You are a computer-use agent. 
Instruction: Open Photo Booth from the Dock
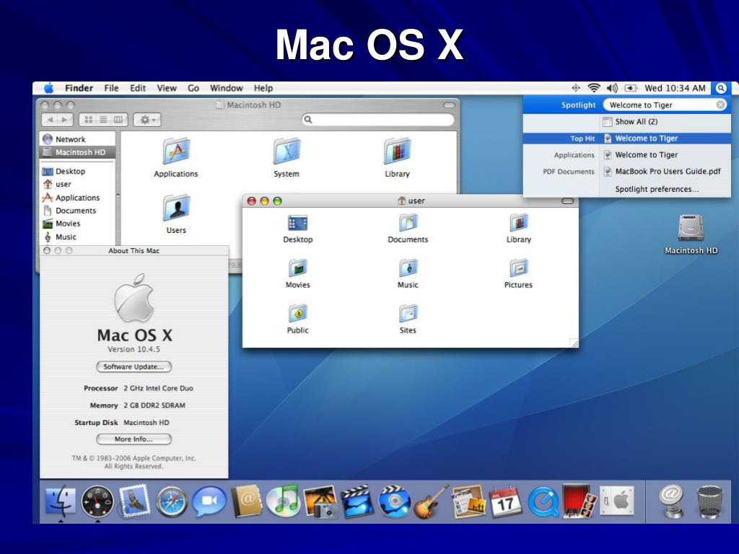click(x=580, y=501)
